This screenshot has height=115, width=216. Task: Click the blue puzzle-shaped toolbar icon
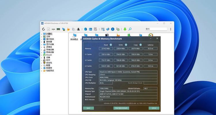click(x=108, y=29)
